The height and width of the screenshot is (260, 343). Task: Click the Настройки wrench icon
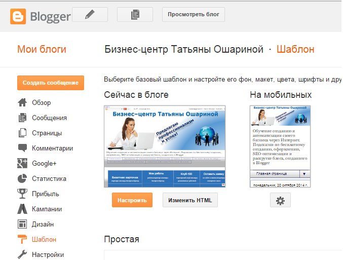coord(22,254)
